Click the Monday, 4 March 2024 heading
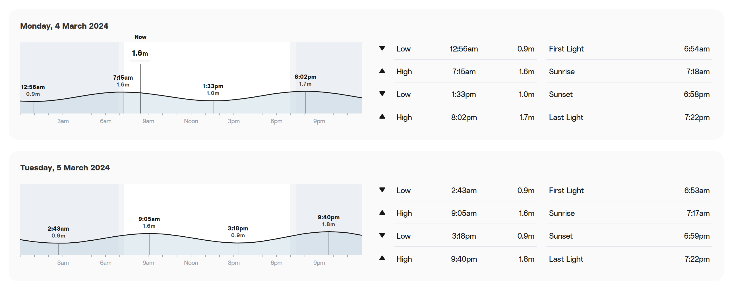Image resolution: width=734 pixels, height=287 pixels. coord(64,26)
